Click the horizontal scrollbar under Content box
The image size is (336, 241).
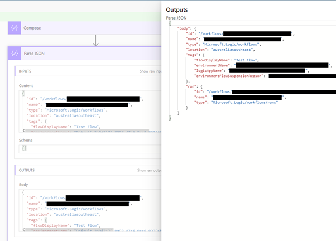87,131
